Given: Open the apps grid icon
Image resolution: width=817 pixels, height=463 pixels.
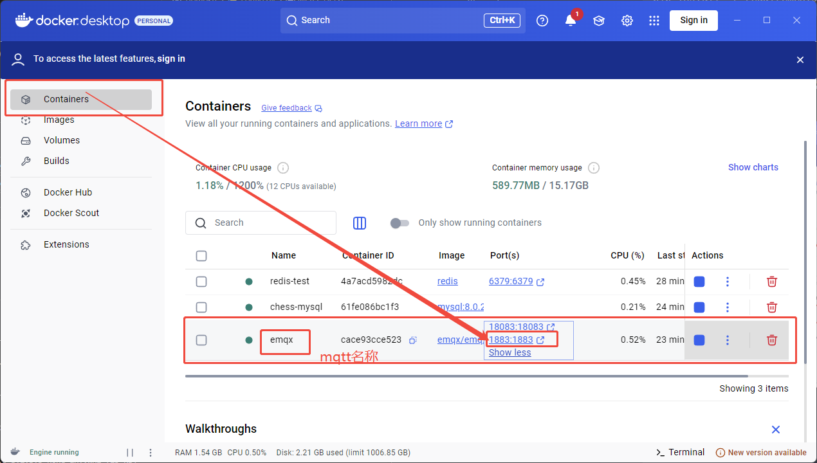Looking at the screenshot, I should [x=654, y=21].
